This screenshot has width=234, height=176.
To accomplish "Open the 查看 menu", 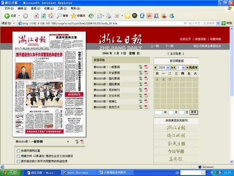I will point(36,8).
